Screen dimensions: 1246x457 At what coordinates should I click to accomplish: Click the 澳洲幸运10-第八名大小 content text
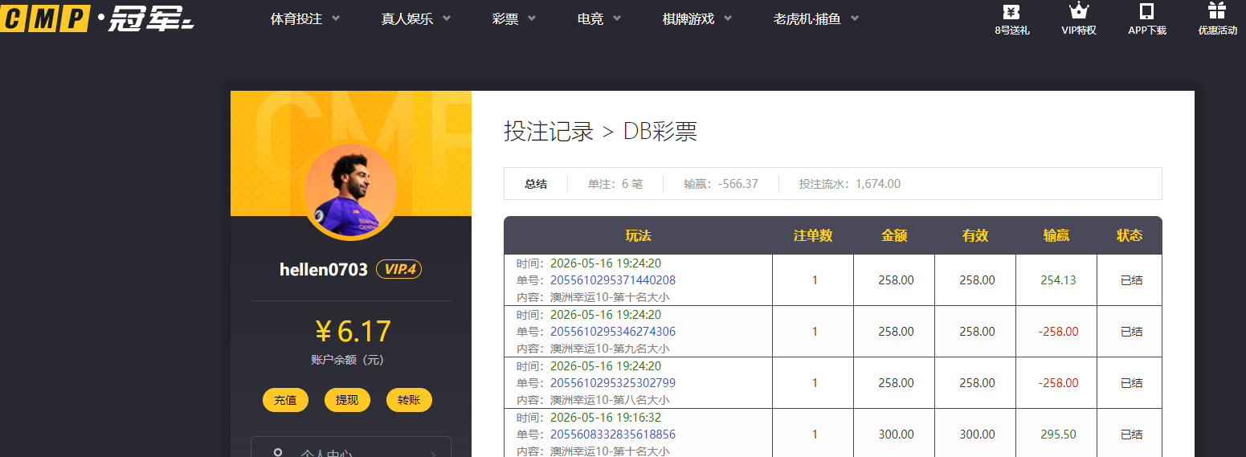click(x=610, y=400)
